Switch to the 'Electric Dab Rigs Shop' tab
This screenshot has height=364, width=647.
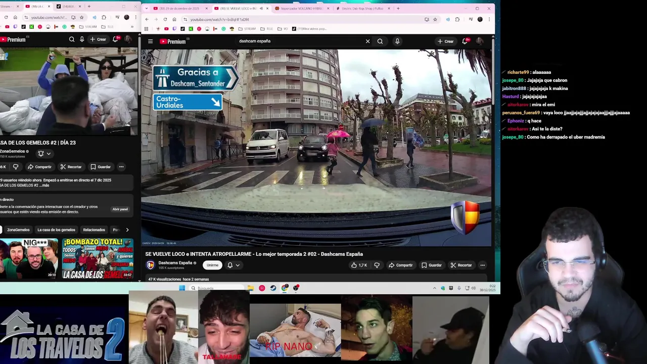point(361,8)
